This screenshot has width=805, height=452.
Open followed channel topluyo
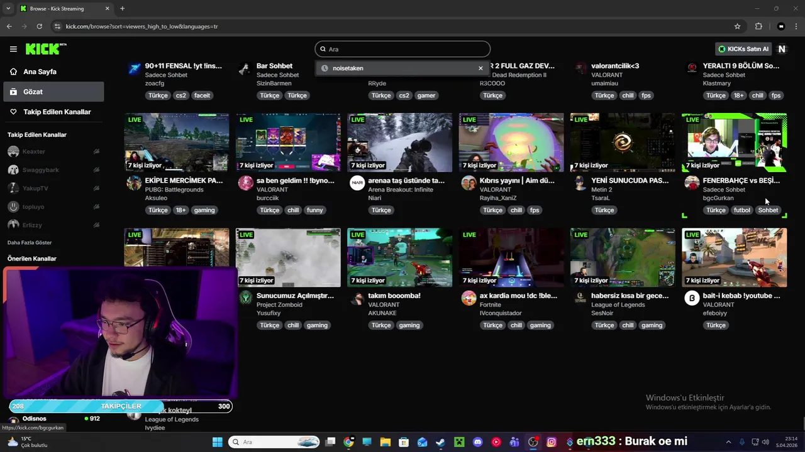[x=34, y=206]
